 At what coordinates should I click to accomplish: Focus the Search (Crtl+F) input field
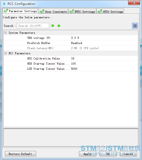click(x=33, y=26)
